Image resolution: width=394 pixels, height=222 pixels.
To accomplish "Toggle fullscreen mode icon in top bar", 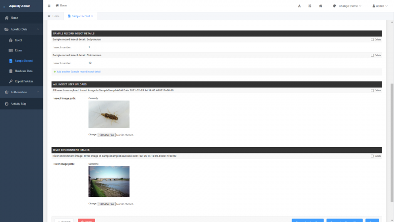I will point(310,6).
